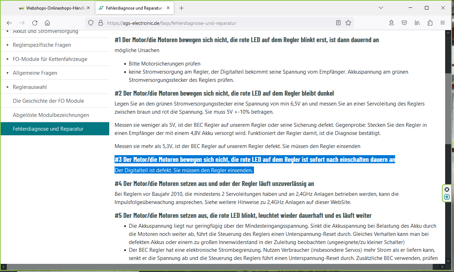454x272 pixels.
Task: Expand the Reglerspezifische Fragen arrow
Action: pos(8,45)
